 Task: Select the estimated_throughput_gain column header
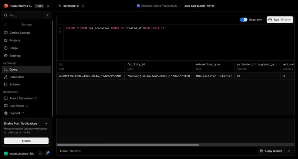coord(258,67)
